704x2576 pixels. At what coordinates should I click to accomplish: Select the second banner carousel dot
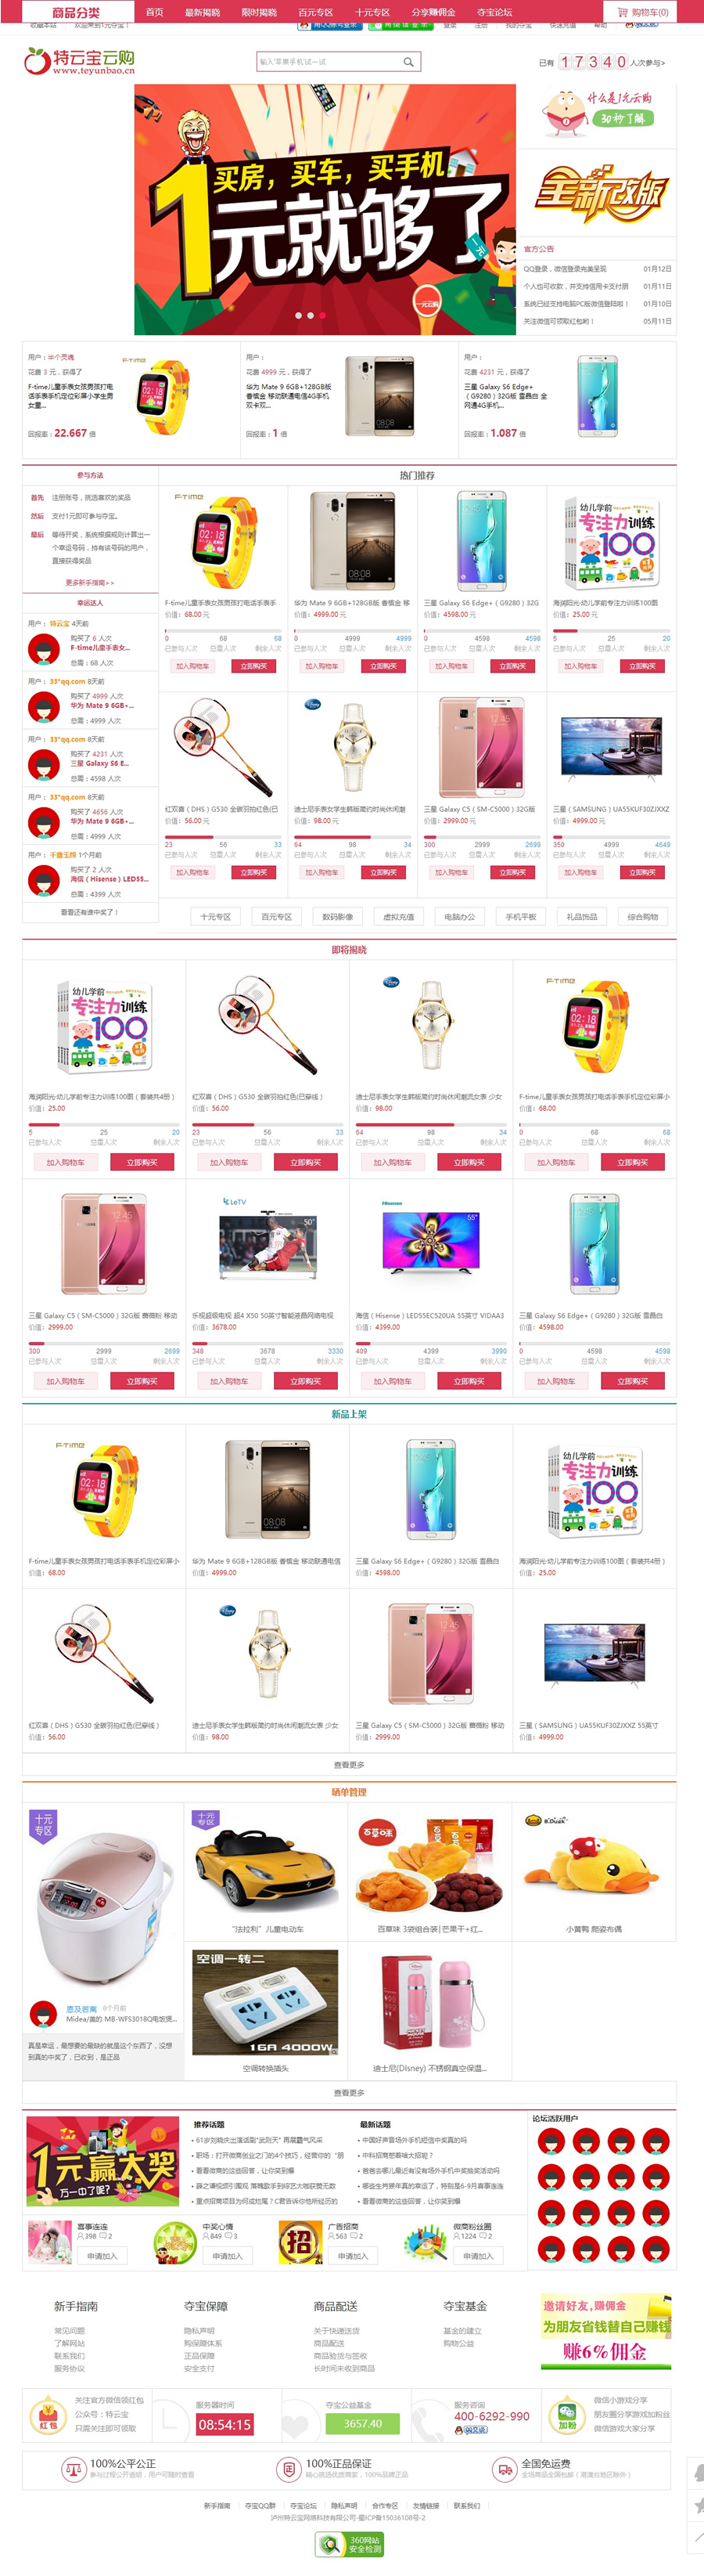[310, 315]
